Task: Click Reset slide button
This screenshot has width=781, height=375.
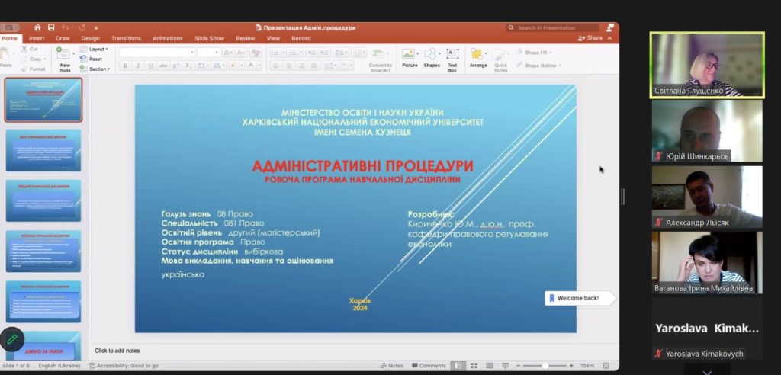Action: 92,59
